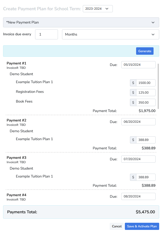This screenshot has height=234, width=162.
Task: Click the Registration Fees amount field
Action: (146, 93)
